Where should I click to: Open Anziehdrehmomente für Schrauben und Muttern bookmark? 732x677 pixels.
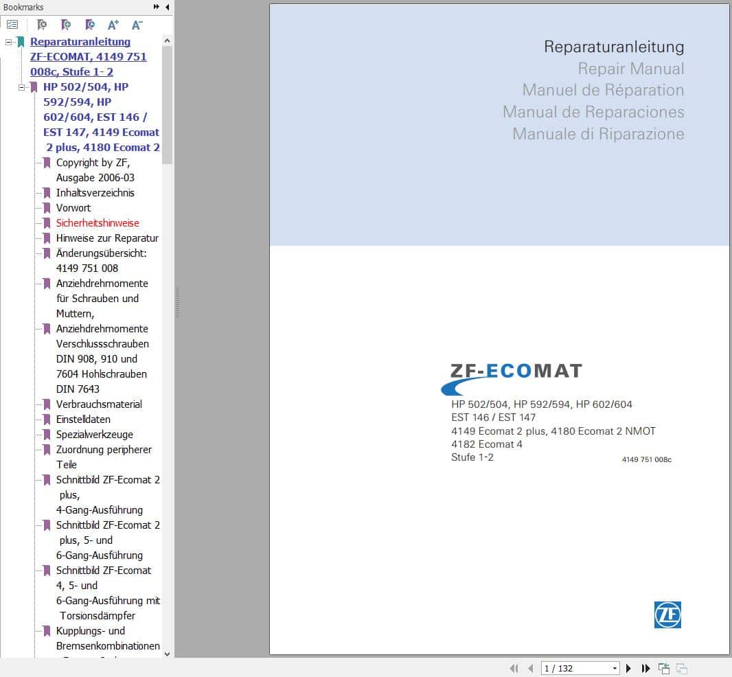pos(102,299)
